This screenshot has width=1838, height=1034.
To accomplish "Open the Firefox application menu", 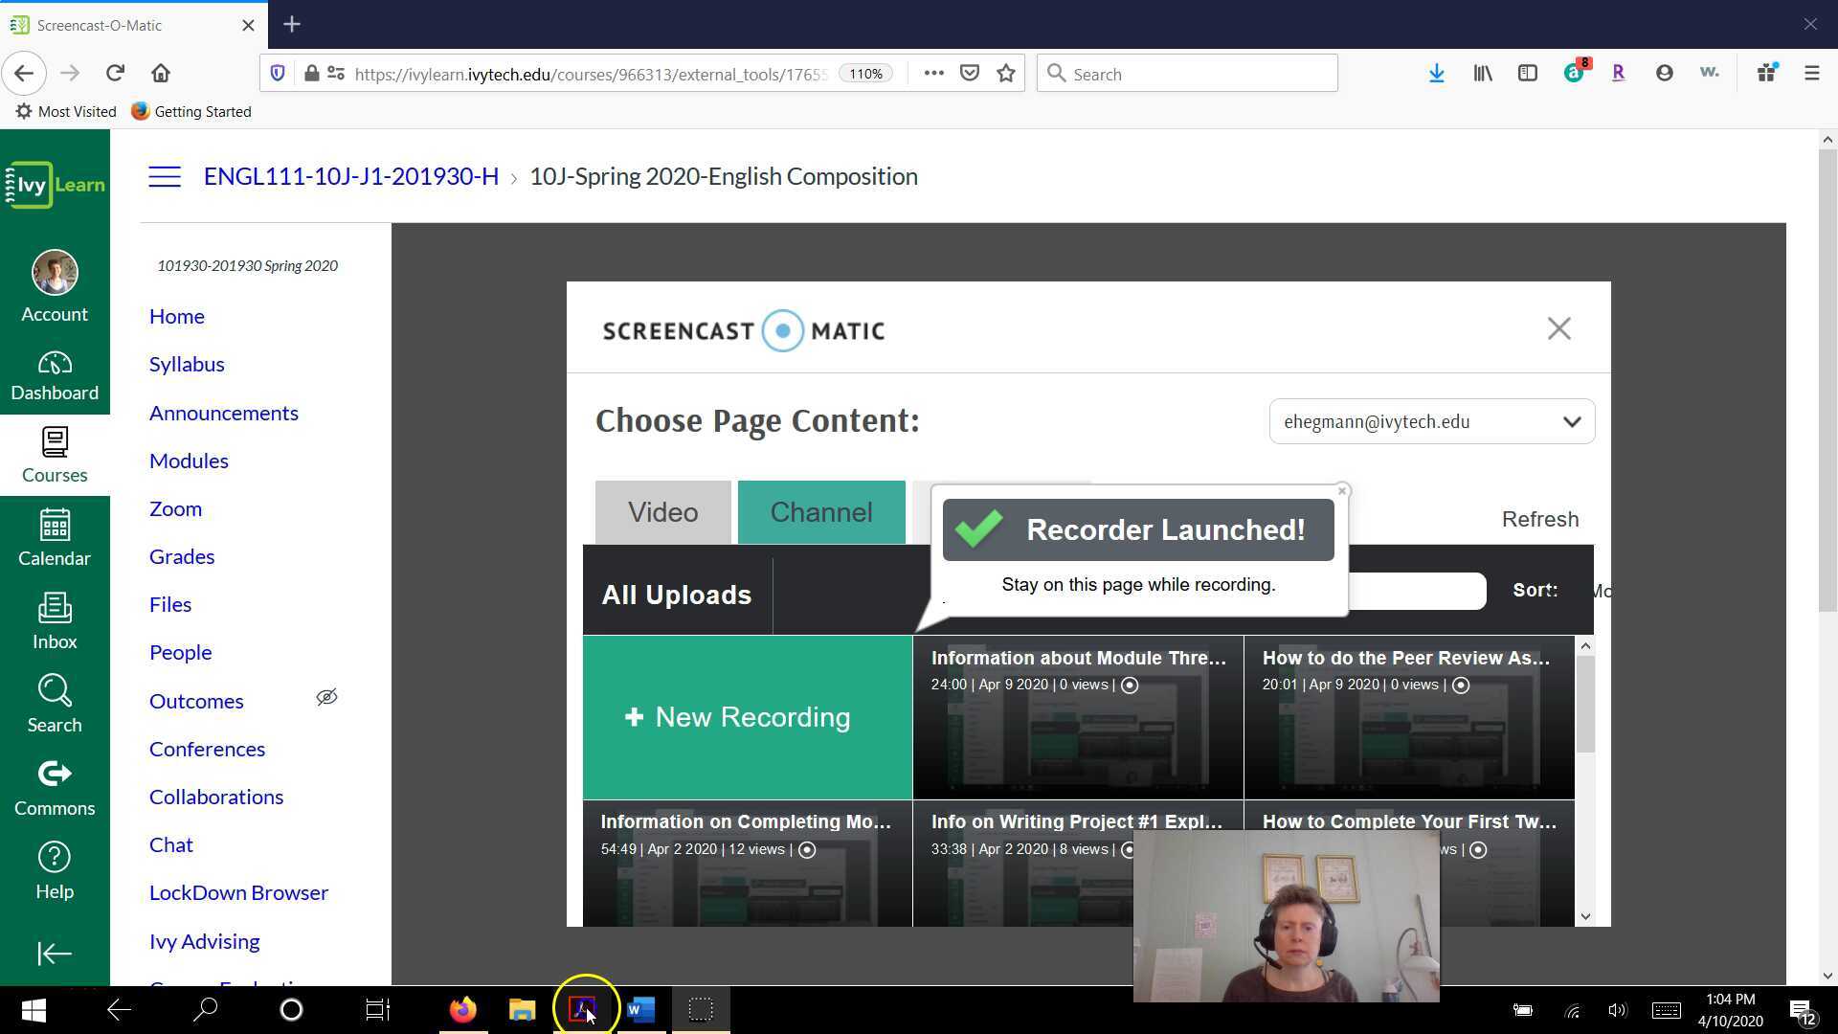I will (x=1811, y=74).
